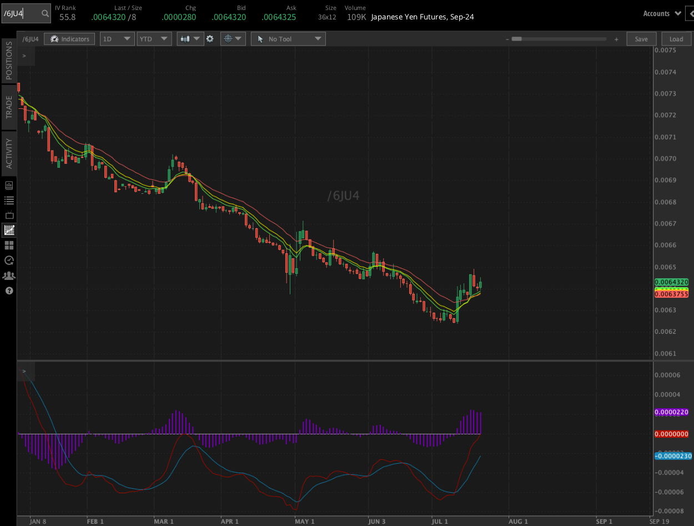Open the TV media icon in sidebar
694x526 pixels.
click(x=9, y=216)
